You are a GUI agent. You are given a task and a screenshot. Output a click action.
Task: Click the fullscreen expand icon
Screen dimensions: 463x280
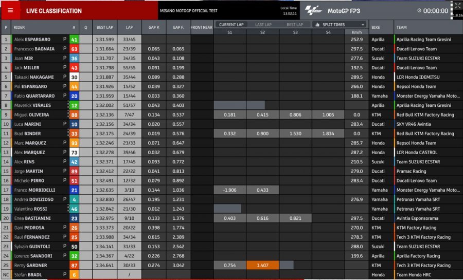(x=457, y=6)
